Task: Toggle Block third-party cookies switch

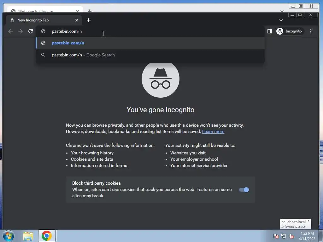Action: 244,190
